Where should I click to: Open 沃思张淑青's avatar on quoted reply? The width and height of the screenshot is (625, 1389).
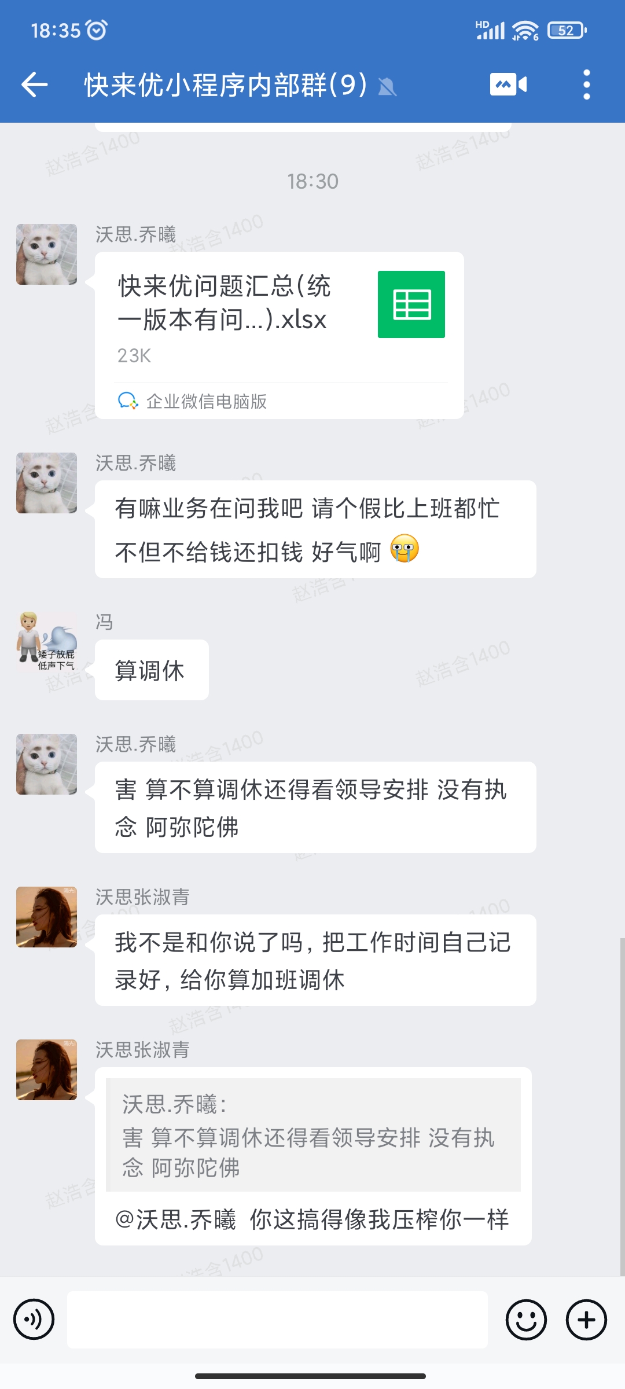46,1070
